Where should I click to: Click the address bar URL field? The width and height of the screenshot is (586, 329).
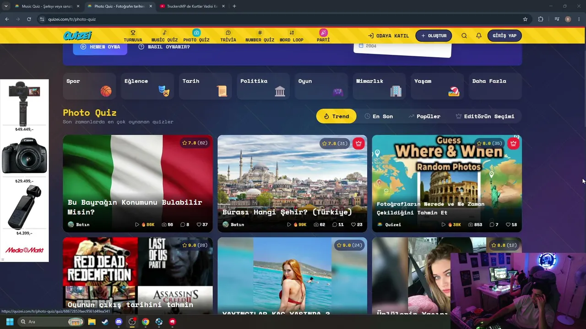[x=284, y=19]
